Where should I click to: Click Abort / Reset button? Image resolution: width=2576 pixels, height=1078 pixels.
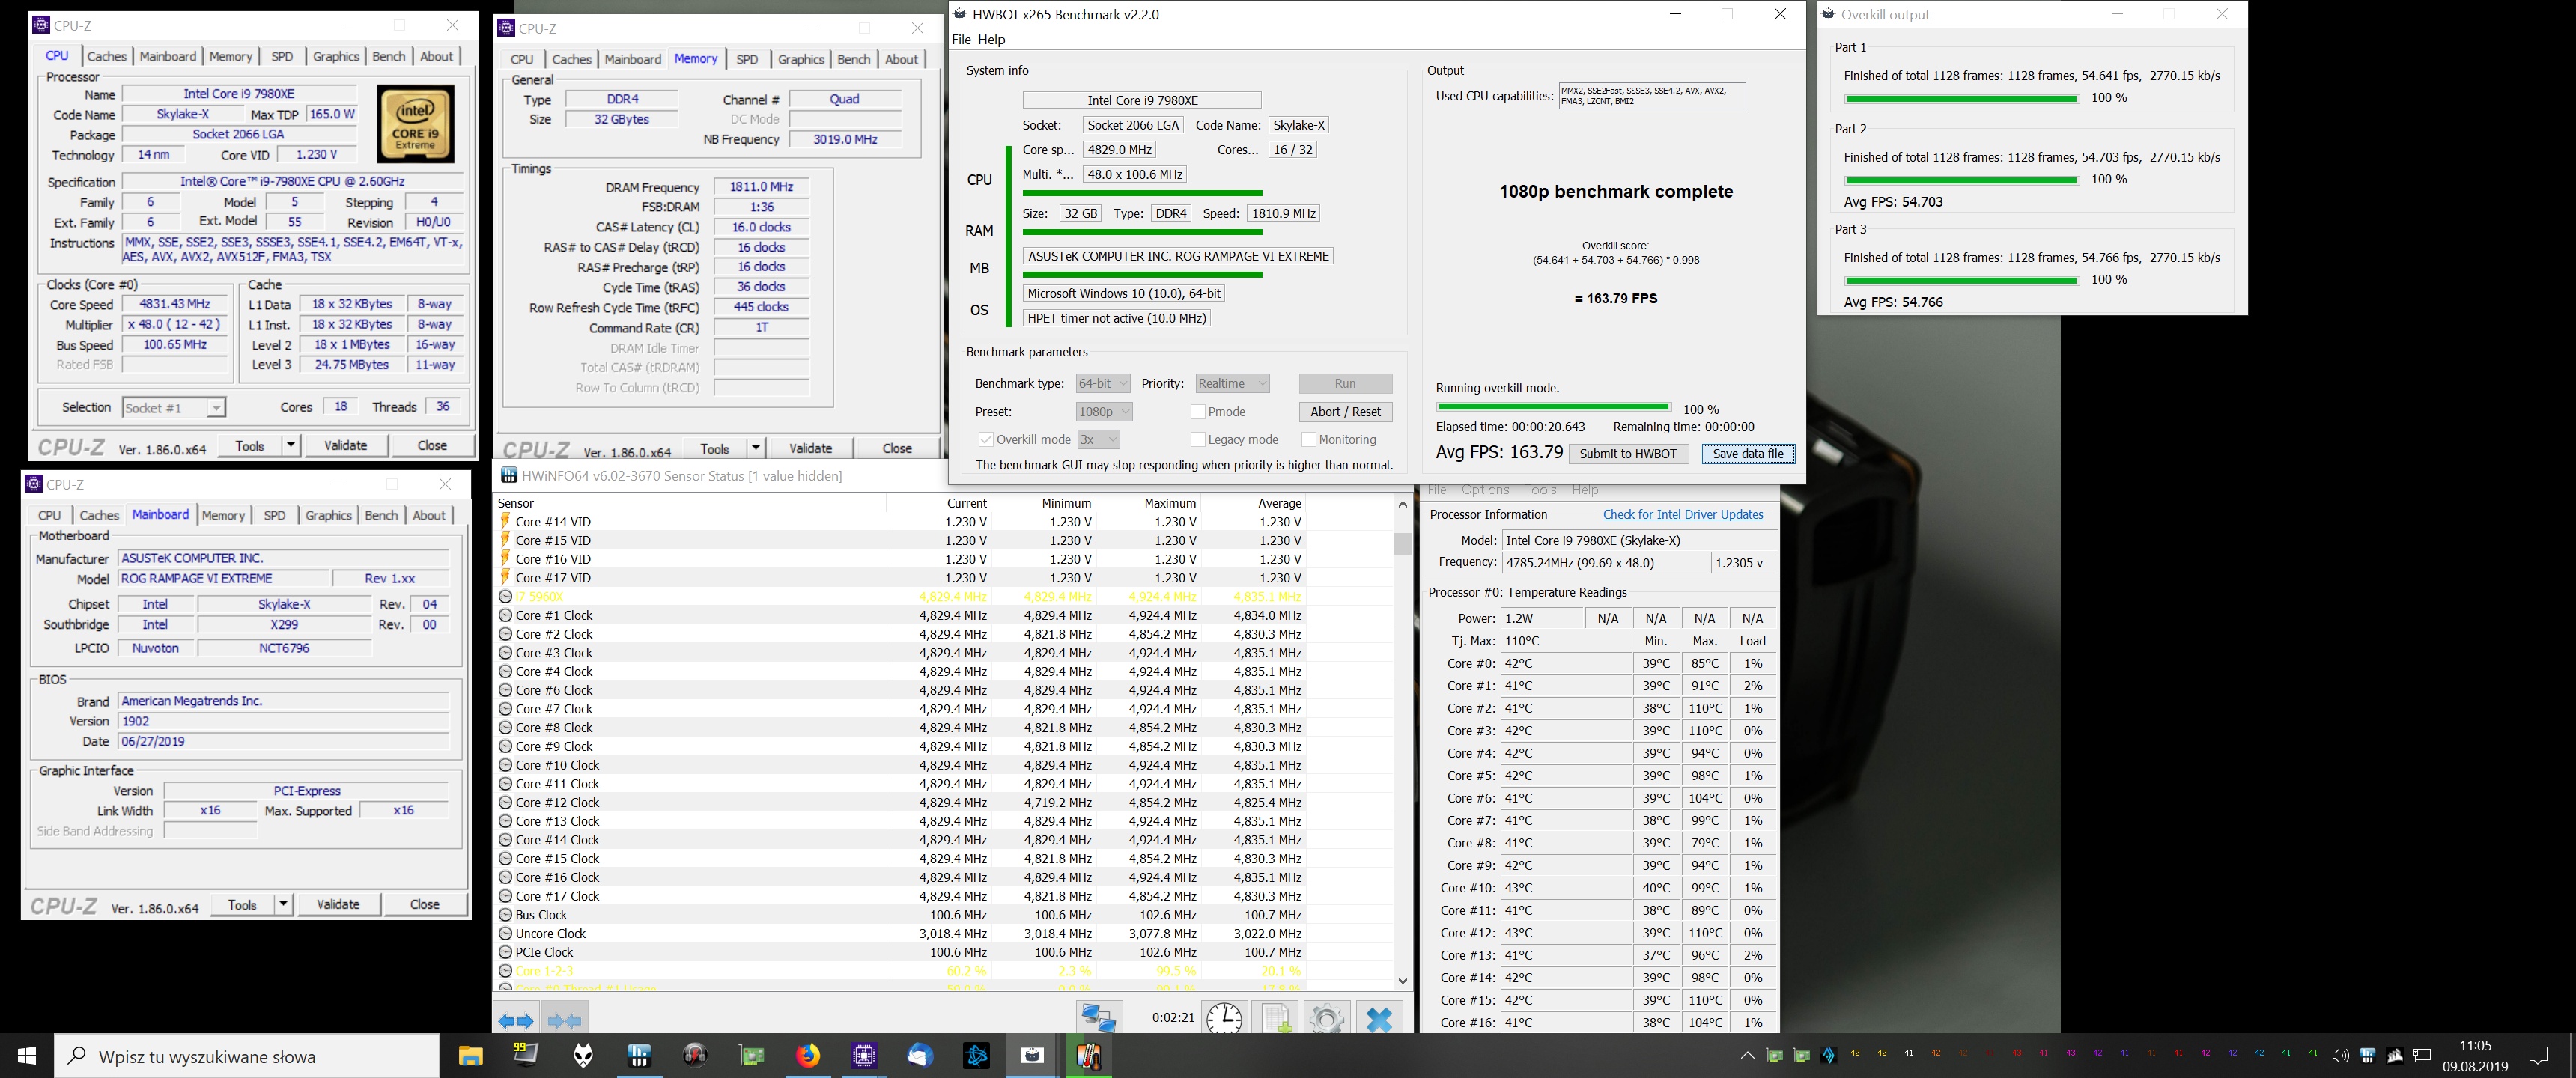click(1345, 412)
